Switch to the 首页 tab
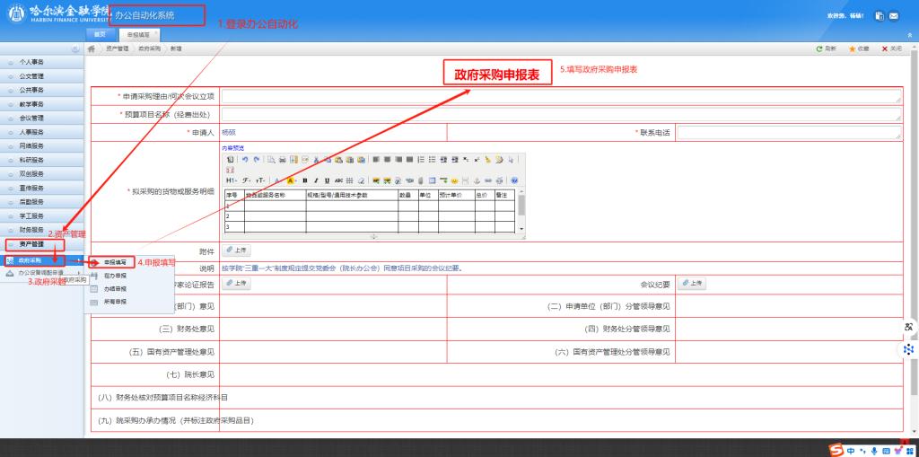Image resolution: width=919 pixels, height=457 pixels. 101,34
